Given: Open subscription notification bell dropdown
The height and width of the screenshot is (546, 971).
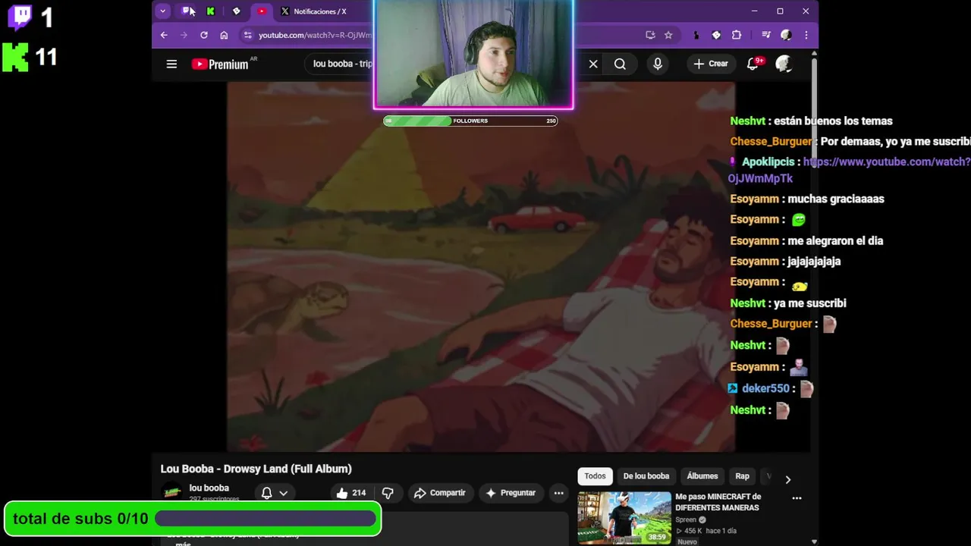Looking at the screenshot, I should pyautogui.click(x=274, y=493).
